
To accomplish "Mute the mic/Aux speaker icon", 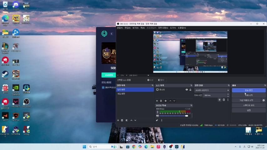I will (157, 116).
